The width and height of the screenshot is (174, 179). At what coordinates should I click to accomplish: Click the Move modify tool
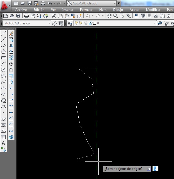pyautogui.click(x=11, y=64)
